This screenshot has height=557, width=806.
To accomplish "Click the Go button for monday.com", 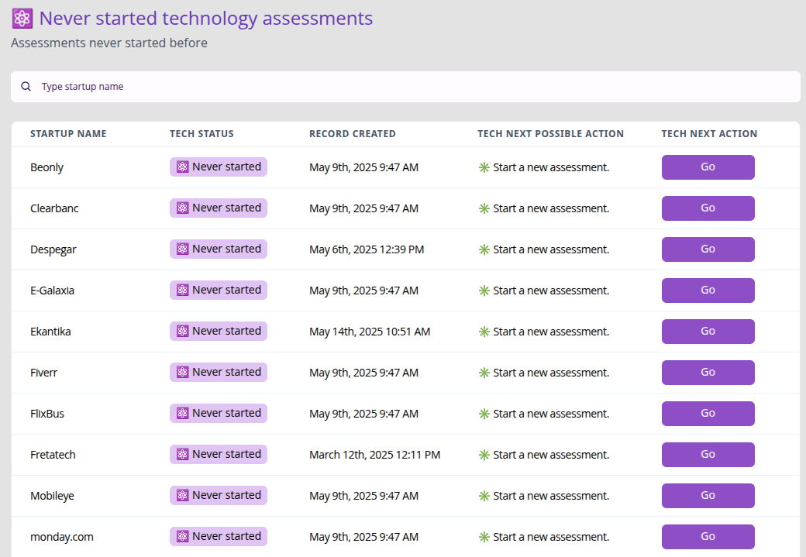I will click(708, 537).
